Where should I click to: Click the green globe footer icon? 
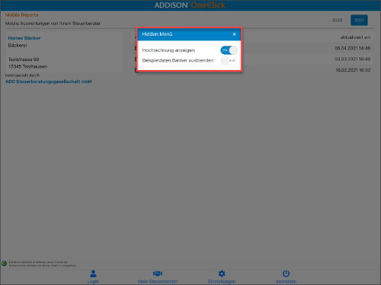tap(4, 264)
